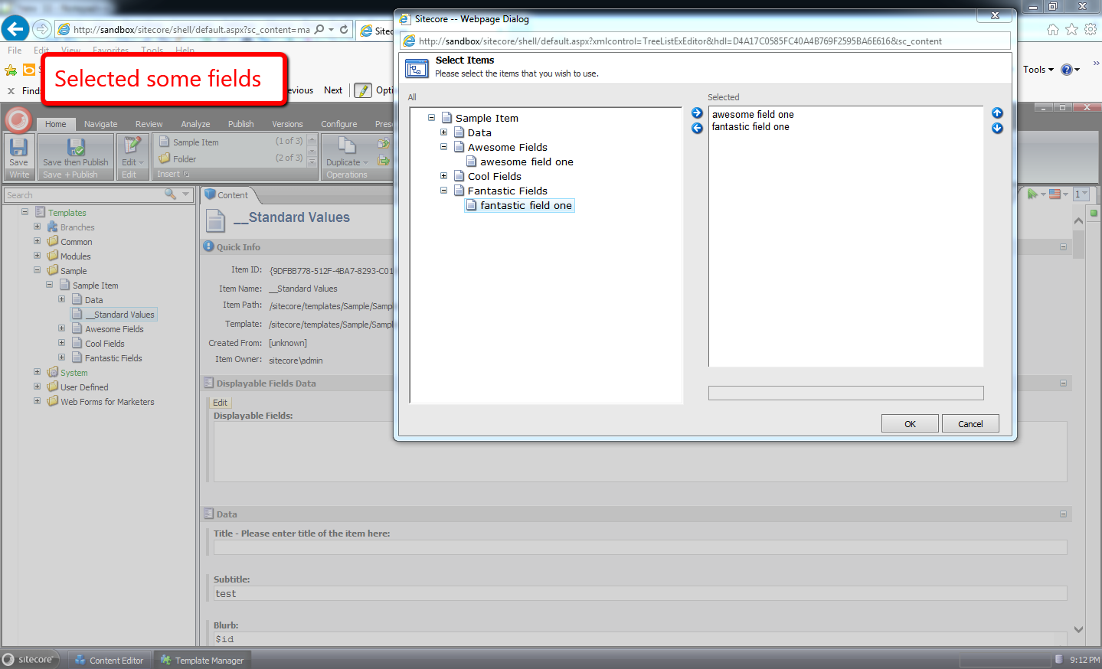This screenshot has height=669, width=1102.
Task: Expand the Cool Fields node in dialog
Action: (443, 176)
